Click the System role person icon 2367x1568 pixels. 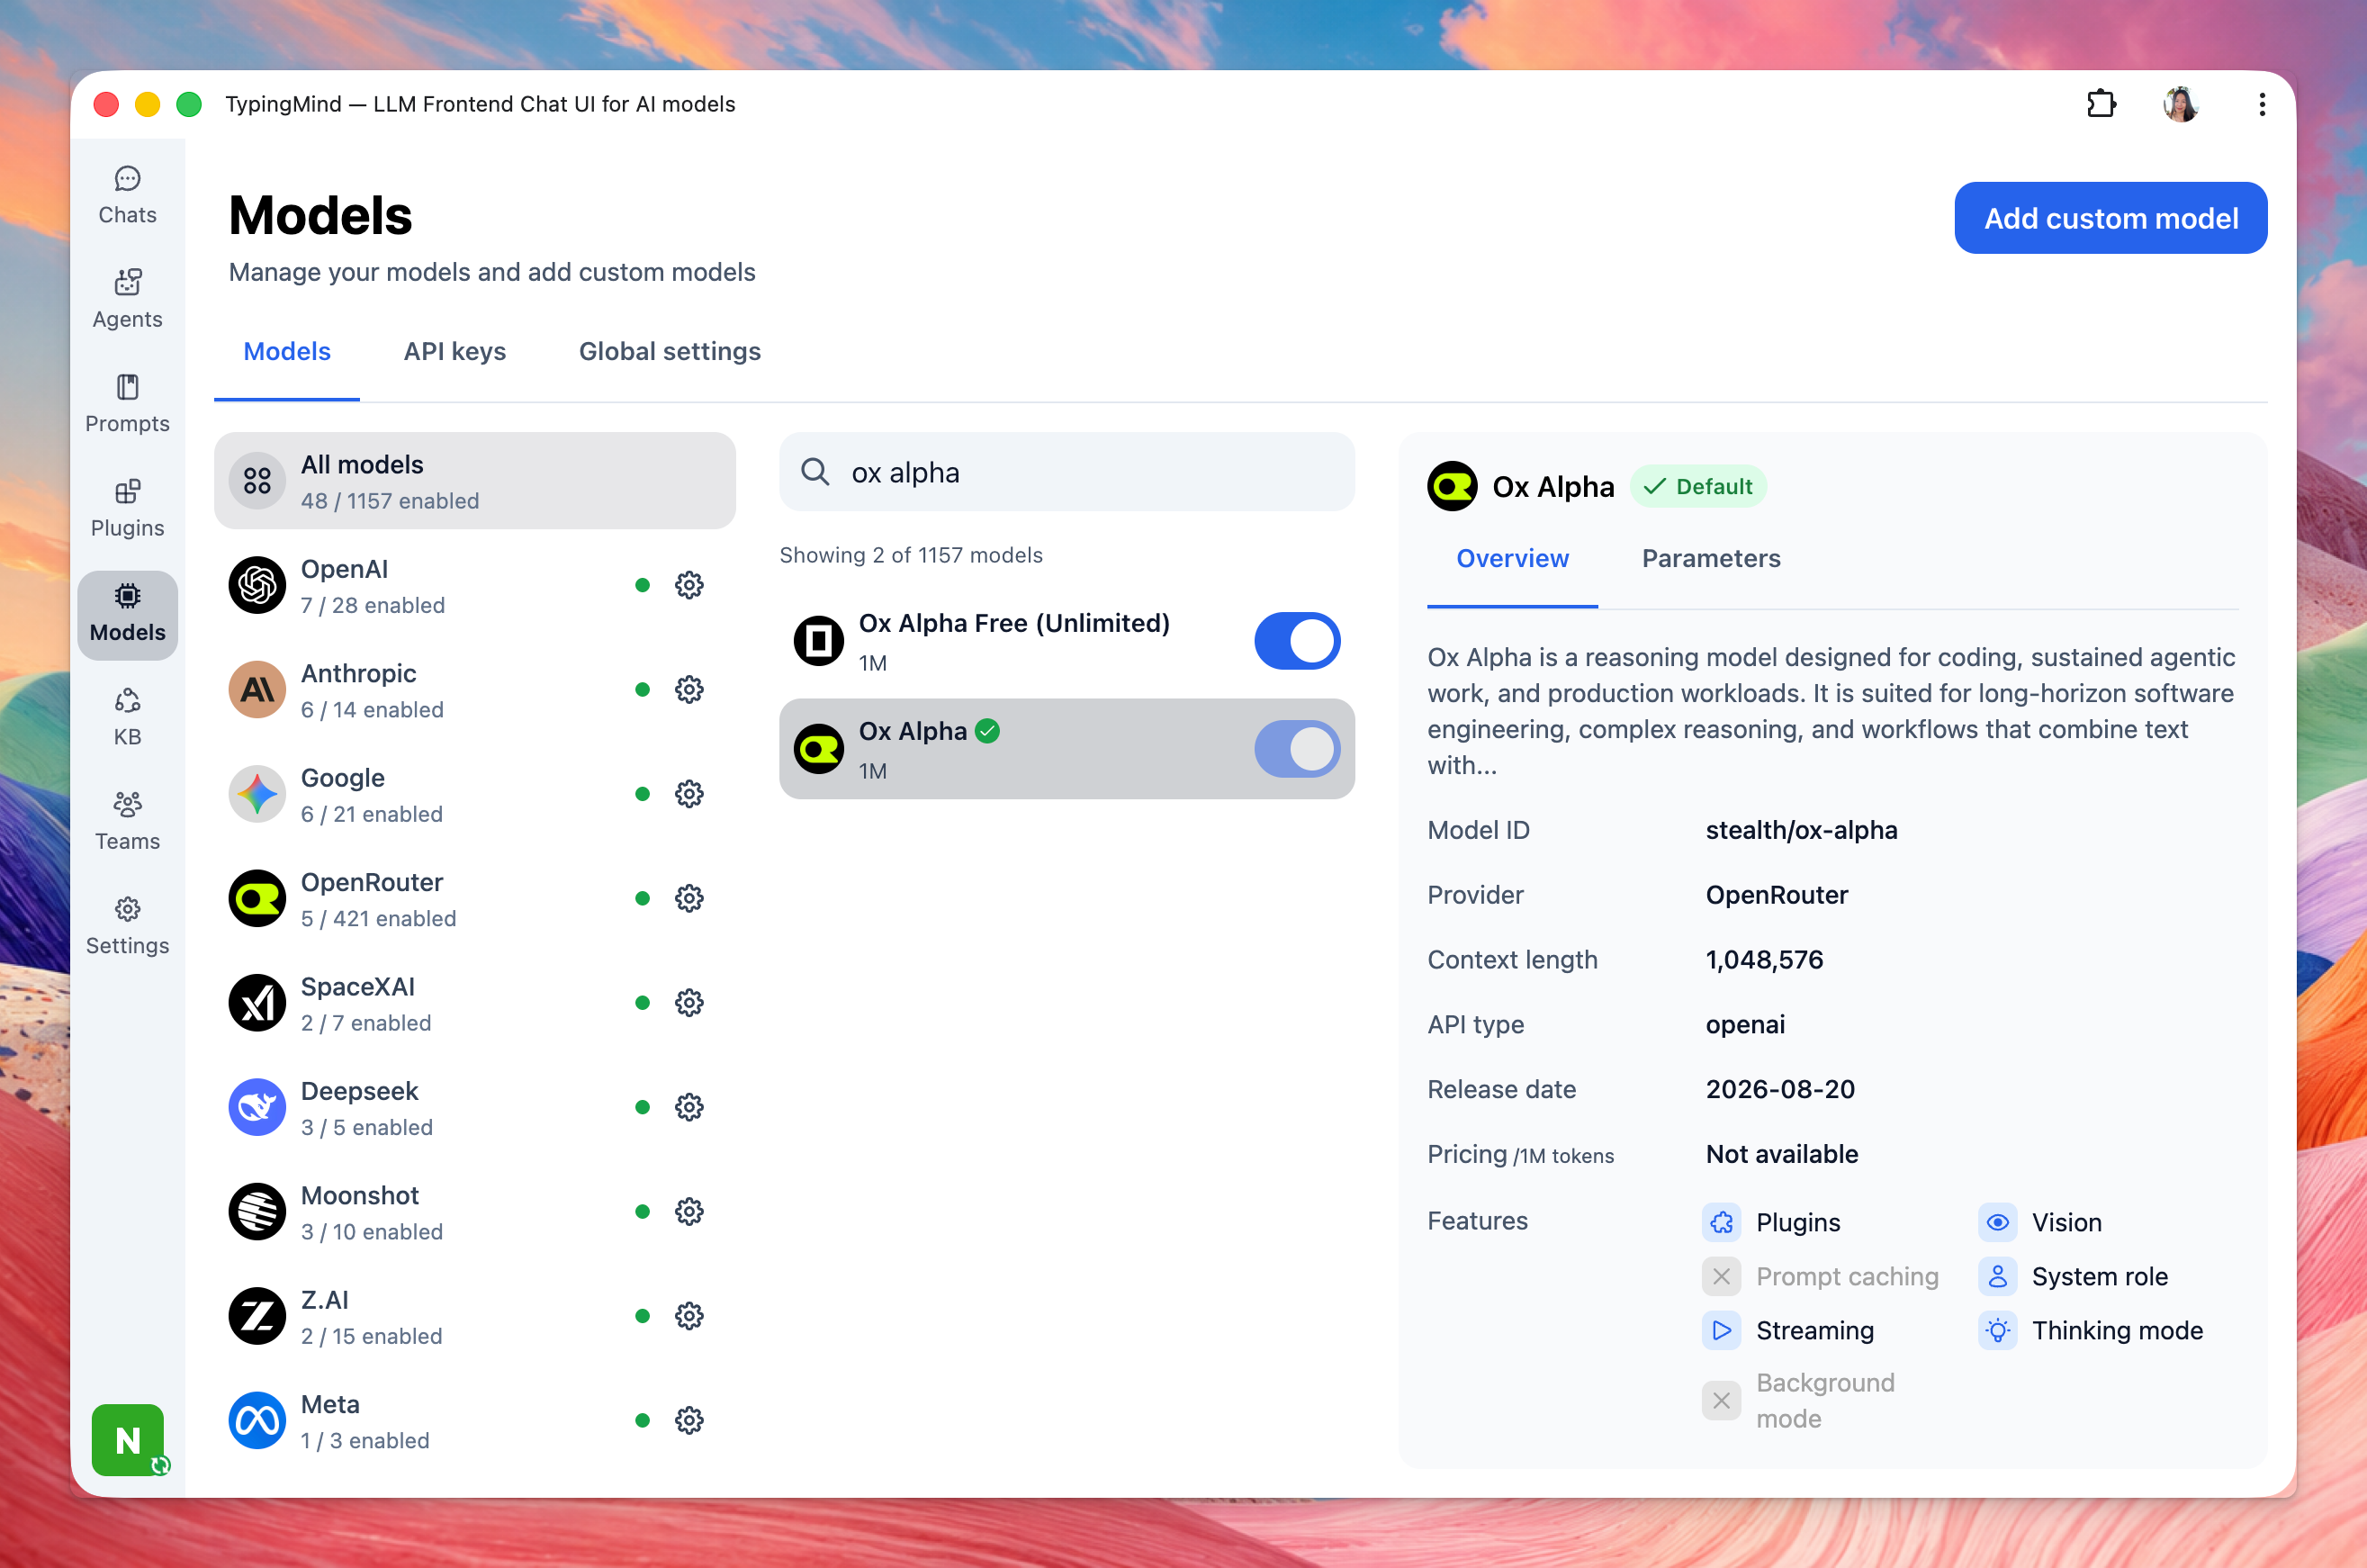coord(1997,1276)
